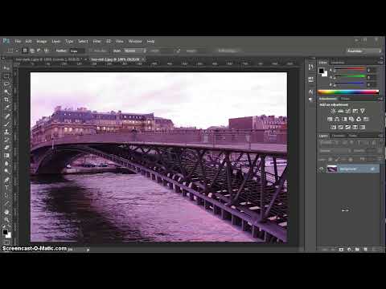Select the Path Selection tool
This screenshot has height=289, width=386.
[6, 195]
